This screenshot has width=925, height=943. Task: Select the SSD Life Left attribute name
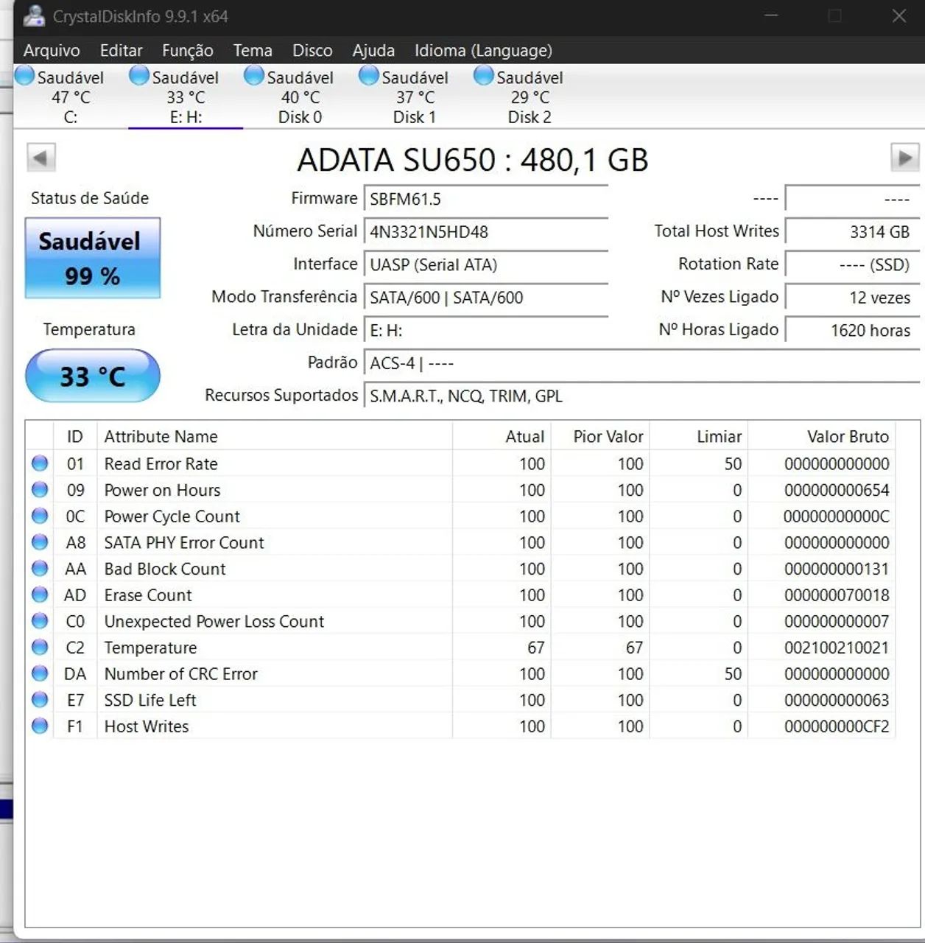(x=150, y=700)
